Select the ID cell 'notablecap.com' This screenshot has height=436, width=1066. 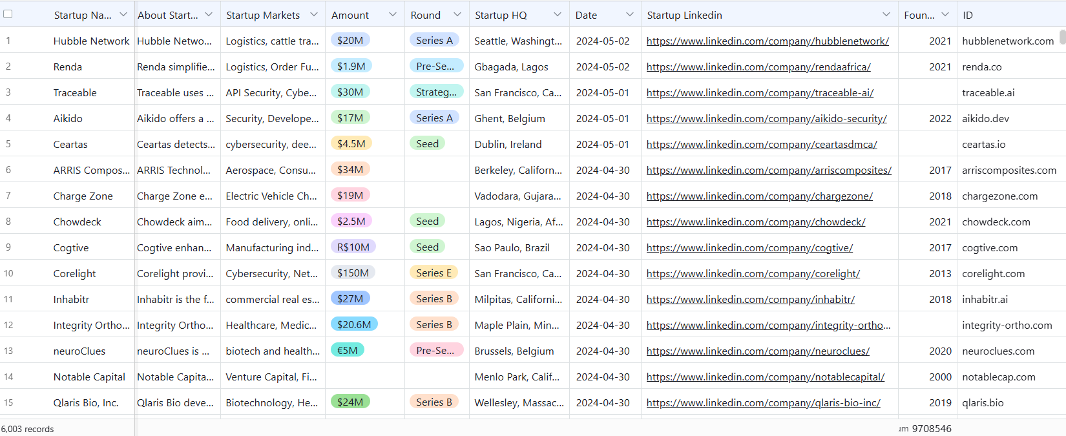[999, 377]
